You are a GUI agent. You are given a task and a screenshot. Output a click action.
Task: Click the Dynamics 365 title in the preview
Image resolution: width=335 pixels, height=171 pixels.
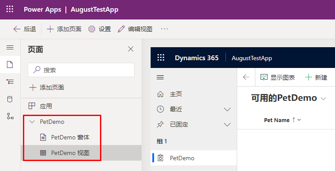coord(196,58)
